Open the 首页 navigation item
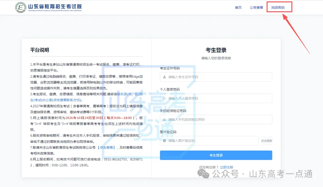The image size is (323, 187). [238, 7]
